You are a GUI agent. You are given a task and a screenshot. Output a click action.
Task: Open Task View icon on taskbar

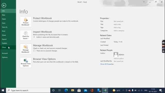click(x=60, y=90)
